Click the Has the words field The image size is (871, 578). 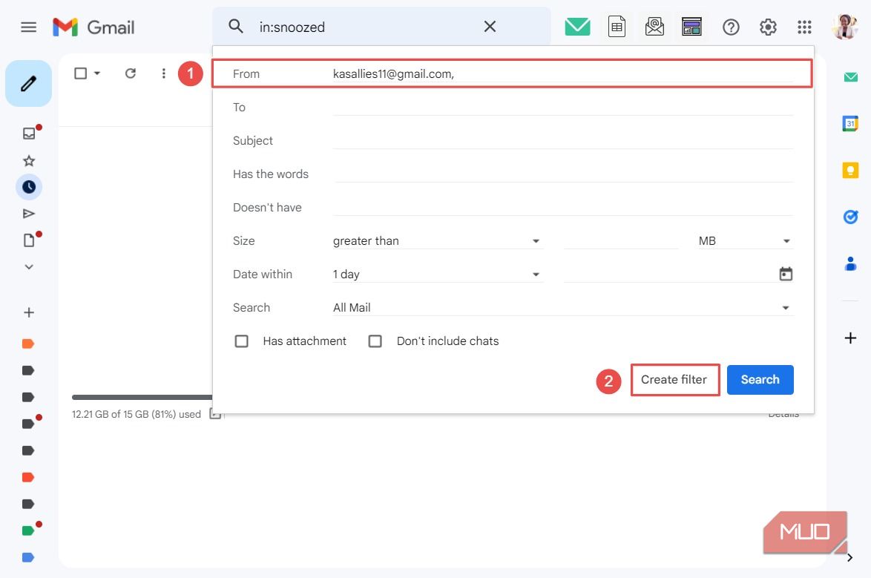point(562,174)
